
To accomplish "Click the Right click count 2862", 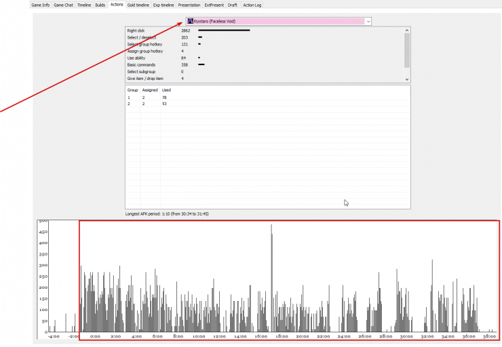I will pyautogui.click(x=185, y=30).
